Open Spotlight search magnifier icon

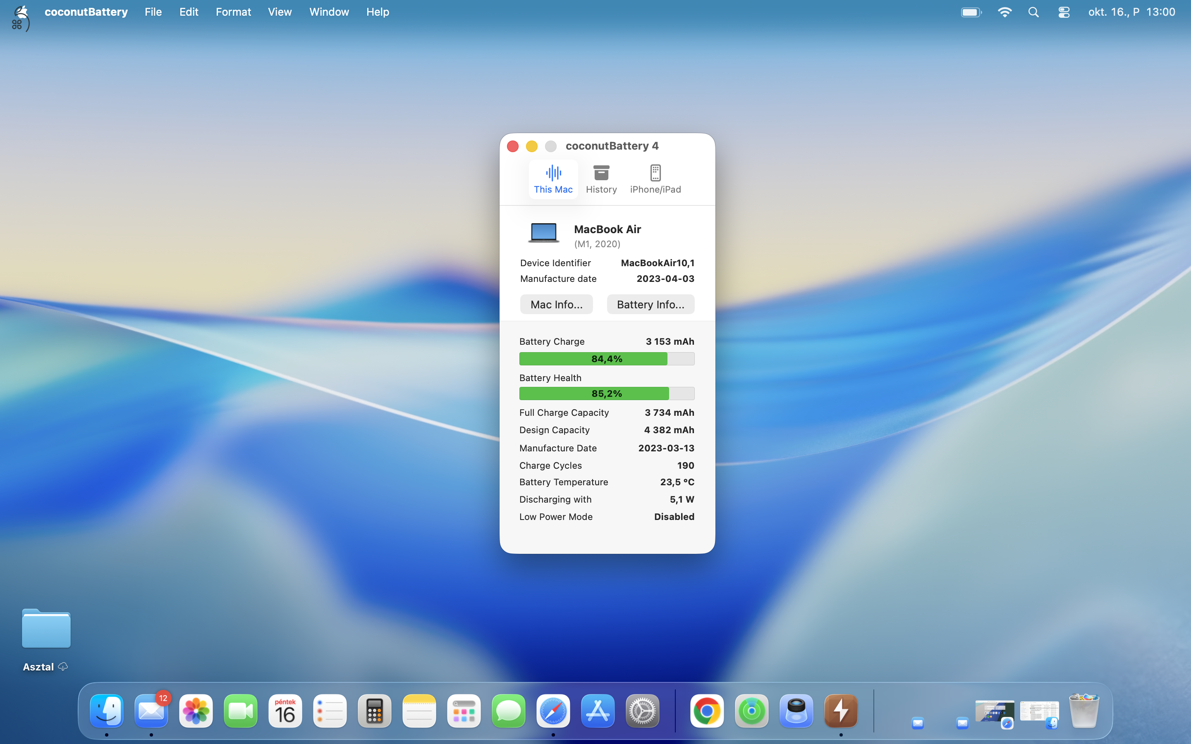(x=1033, y=12)
